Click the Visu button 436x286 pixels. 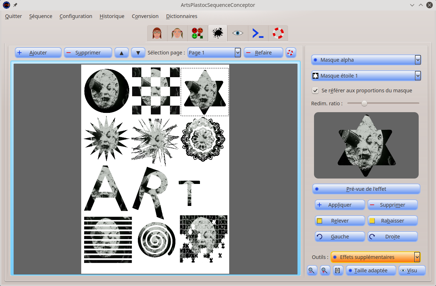[412, 270]
